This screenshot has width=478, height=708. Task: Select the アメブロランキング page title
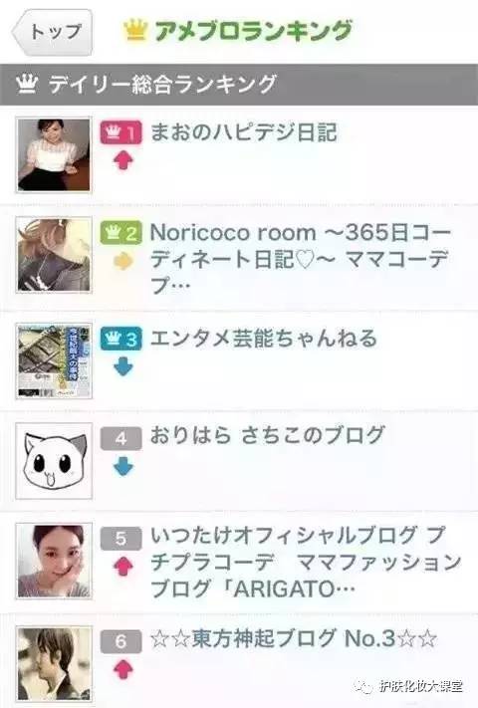253,31
